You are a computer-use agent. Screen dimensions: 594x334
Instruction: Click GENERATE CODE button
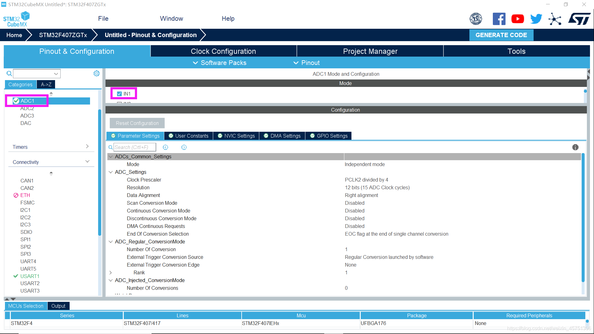click(501, 35)
